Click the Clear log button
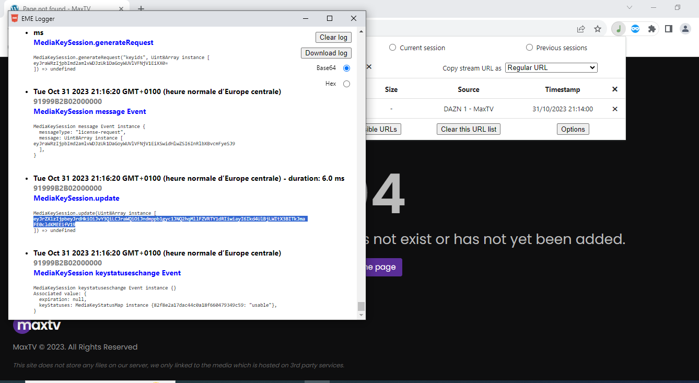 pos(333,38)
